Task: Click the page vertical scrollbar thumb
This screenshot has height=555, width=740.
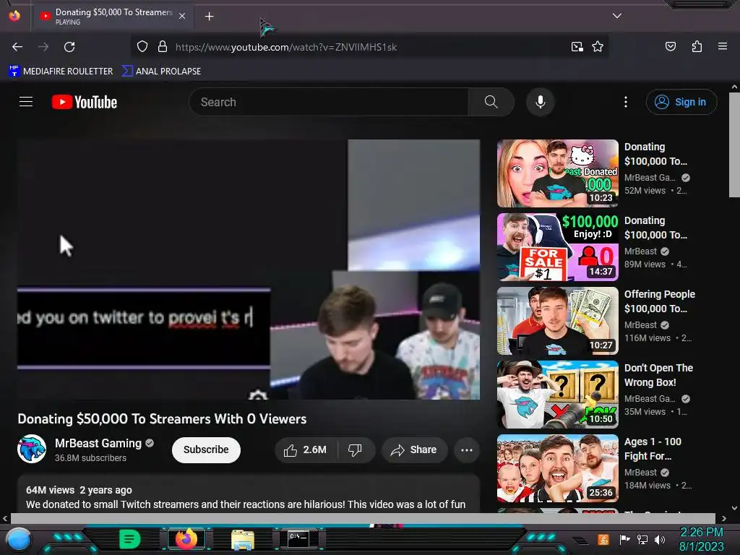Action: (x=734, y=145)
